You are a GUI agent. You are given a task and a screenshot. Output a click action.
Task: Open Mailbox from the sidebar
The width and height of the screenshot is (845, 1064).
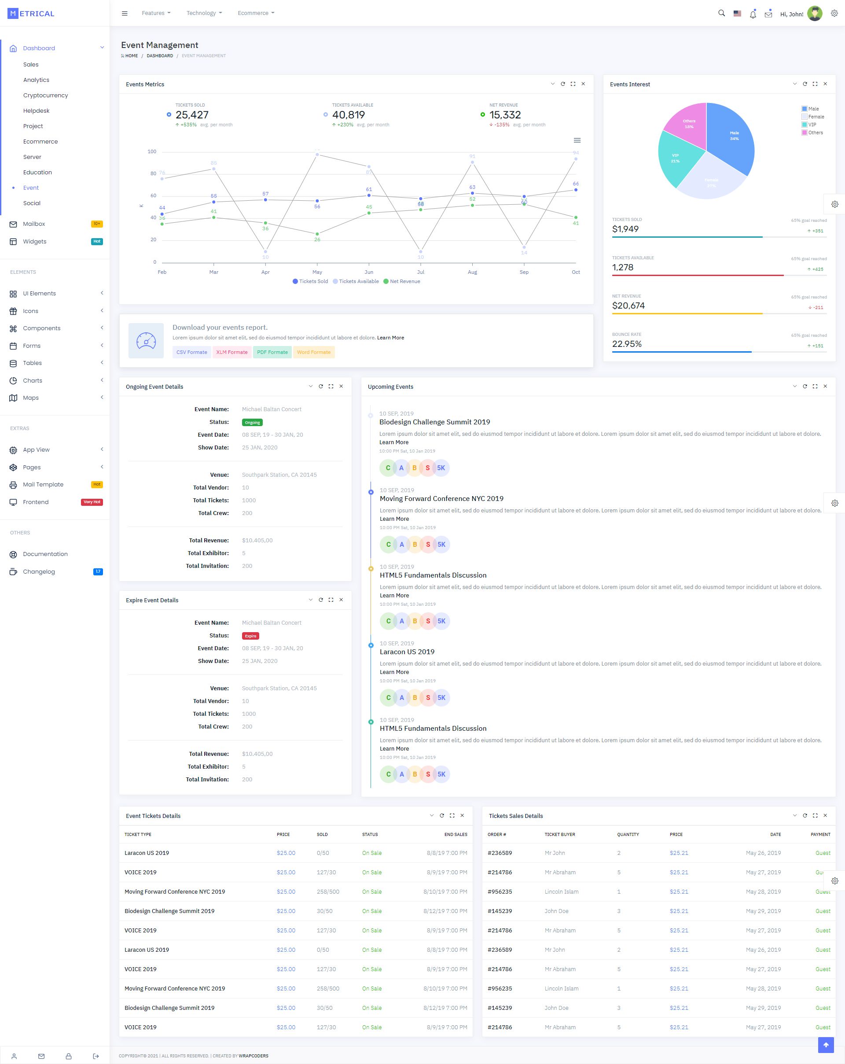coord(34,224)
